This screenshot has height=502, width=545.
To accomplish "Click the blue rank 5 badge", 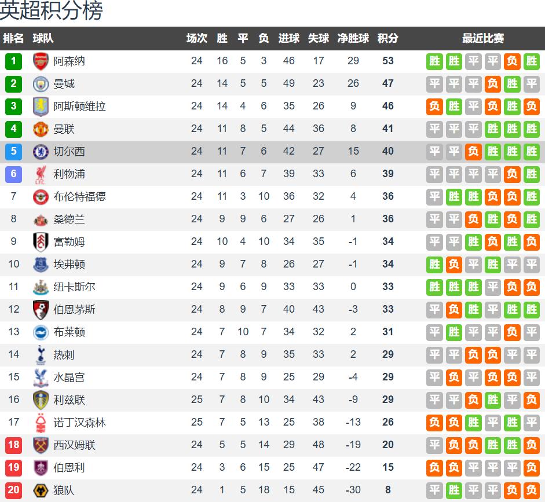I will pyautogui.click(x=14, y=152).
